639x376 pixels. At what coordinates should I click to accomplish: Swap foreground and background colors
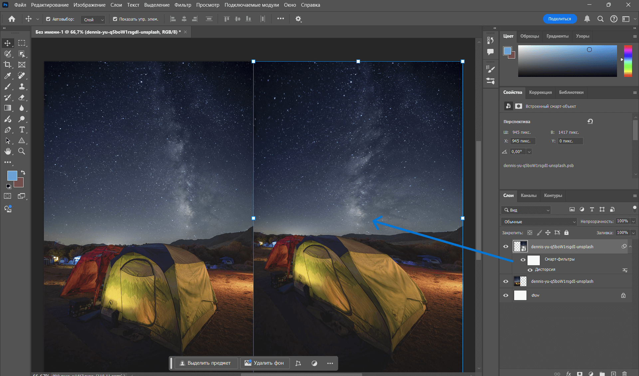tap(23, 173)
